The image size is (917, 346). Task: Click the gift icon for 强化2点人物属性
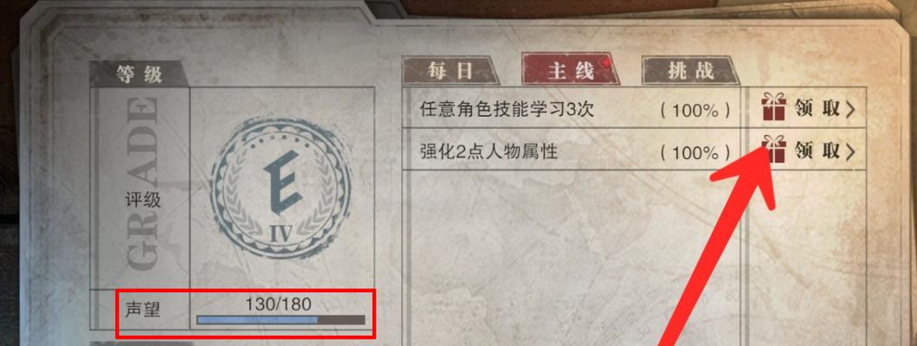[774, 151]
